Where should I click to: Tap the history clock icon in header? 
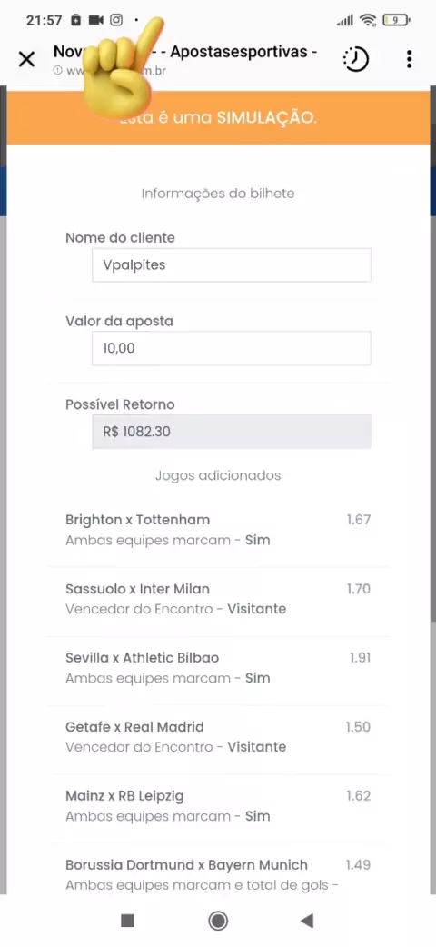click(x=356, y=59)
